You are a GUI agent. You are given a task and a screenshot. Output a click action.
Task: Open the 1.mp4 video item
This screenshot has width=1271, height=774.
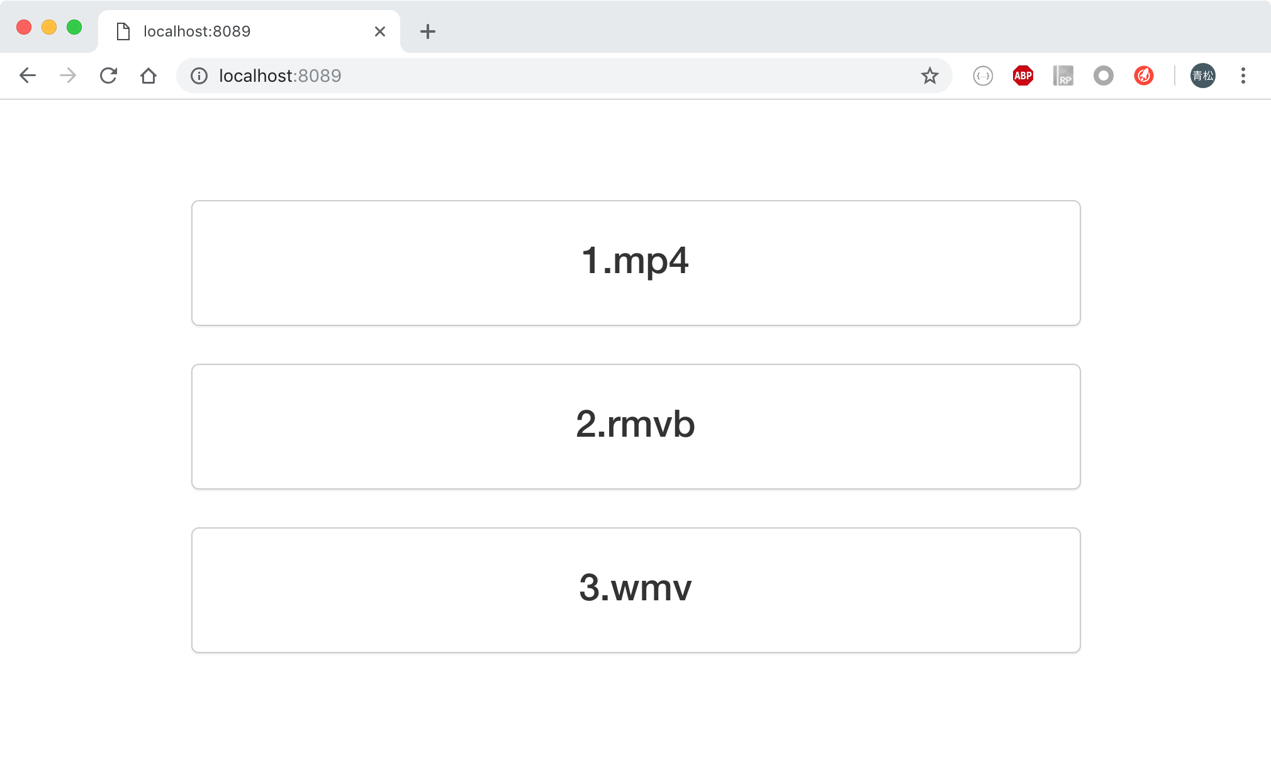635,262
